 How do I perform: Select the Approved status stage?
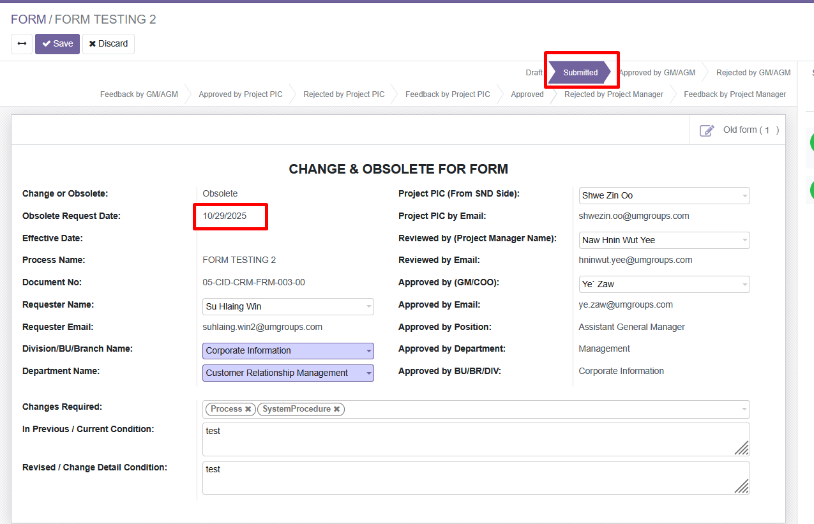click(527, 94)
